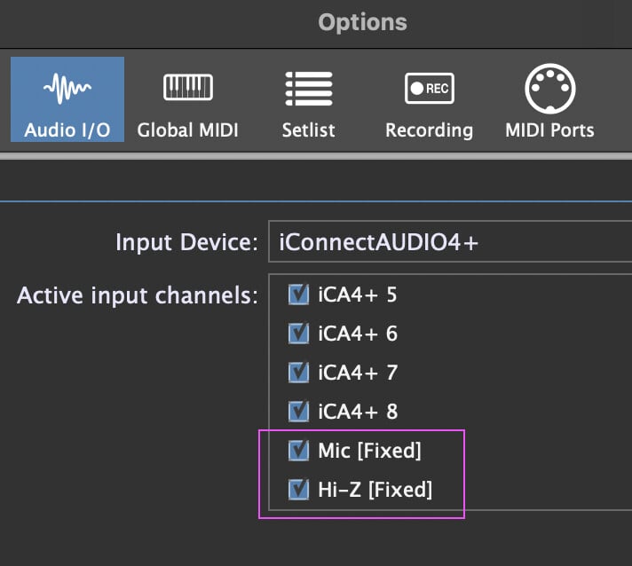Image resolution: width=632 pixels, height=566 pixels.
Task: Click the "MIDI Ports" tab text label
Action: coord(549,130)
